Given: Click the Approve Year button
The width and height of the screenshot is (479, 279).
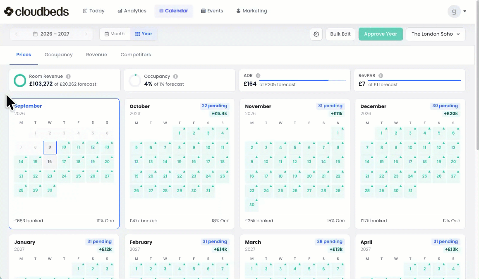Looking at the screenshot, I should point(381,34).
